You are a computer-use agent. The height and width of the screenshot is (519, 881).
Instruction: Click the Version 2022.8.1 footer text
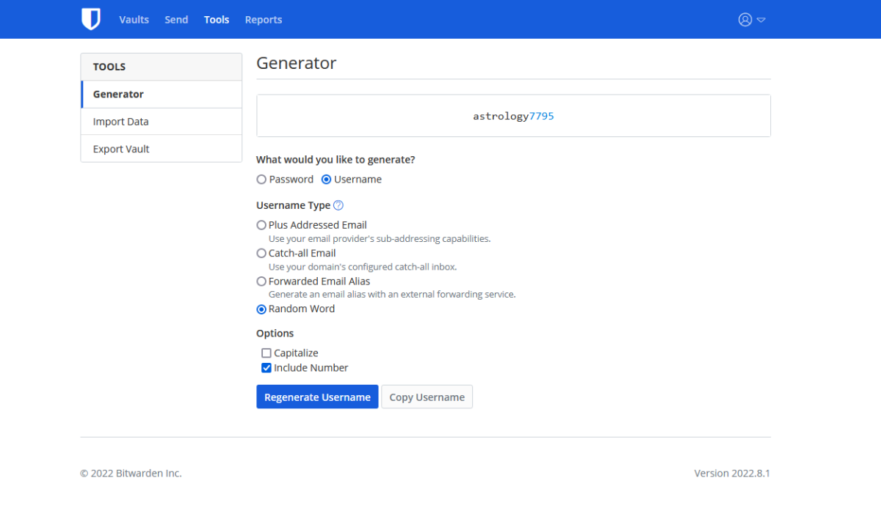click(x=732, y=473)
